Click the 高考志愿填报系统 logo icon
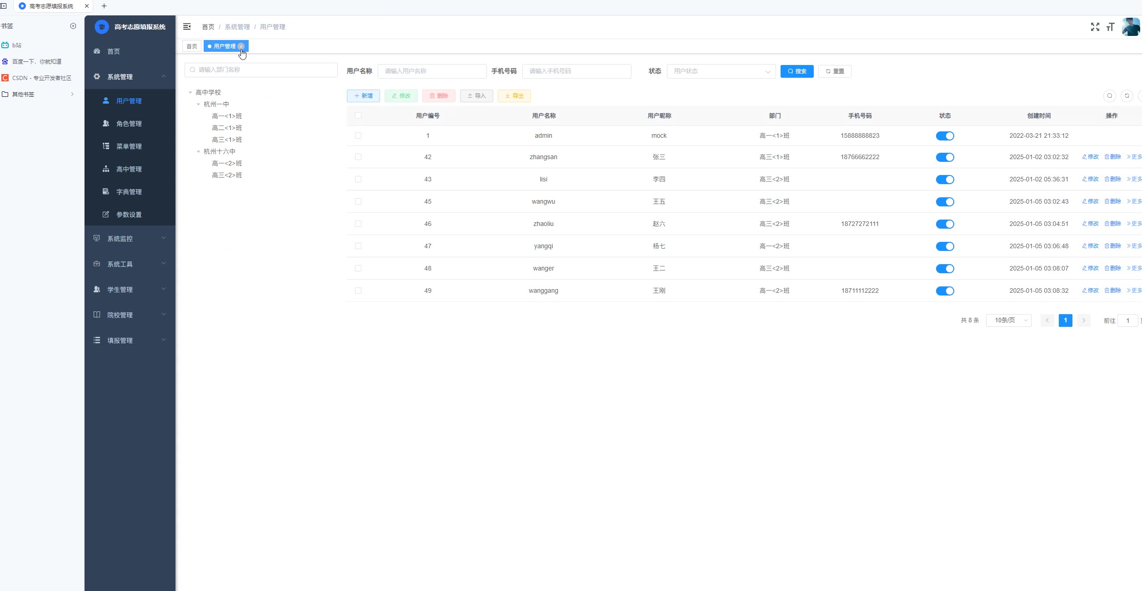Viewport: 1142px width, 591px height. coord(102,27)
